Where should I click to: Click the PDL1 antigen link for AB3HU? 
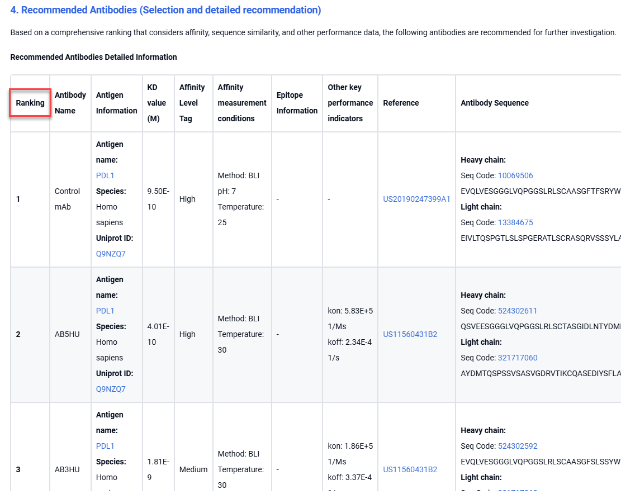(105, 446)
